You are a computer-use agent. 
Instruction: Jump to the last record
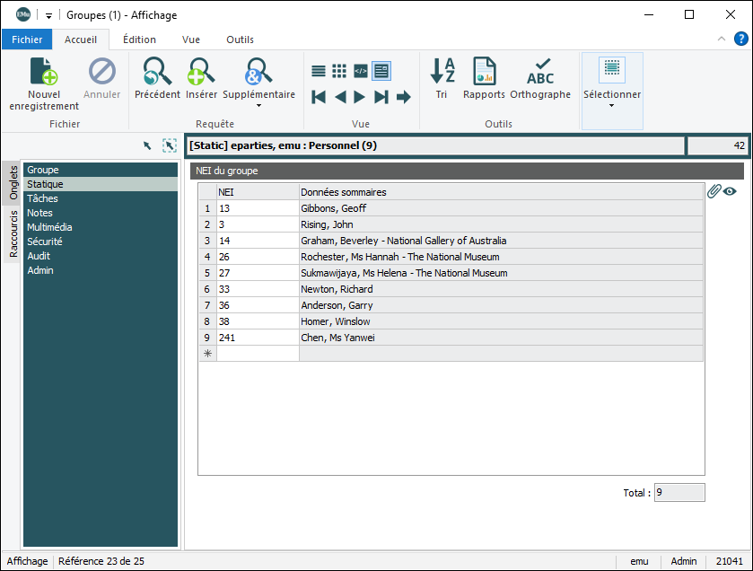point(381,97)
